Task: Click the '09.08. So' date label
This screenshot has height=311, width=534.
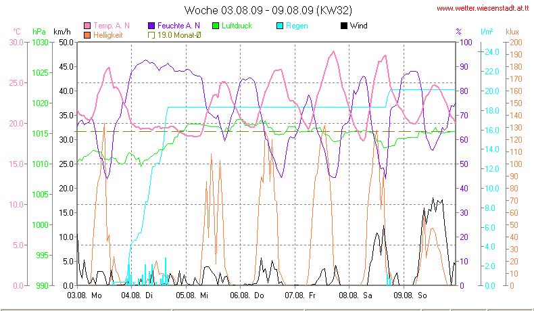Action: point(410,295)
